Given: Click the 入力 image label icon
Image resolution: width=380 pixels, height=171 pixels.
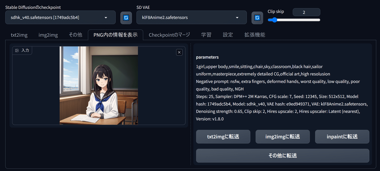Looking at the screenshot, I should coord(17,50).
